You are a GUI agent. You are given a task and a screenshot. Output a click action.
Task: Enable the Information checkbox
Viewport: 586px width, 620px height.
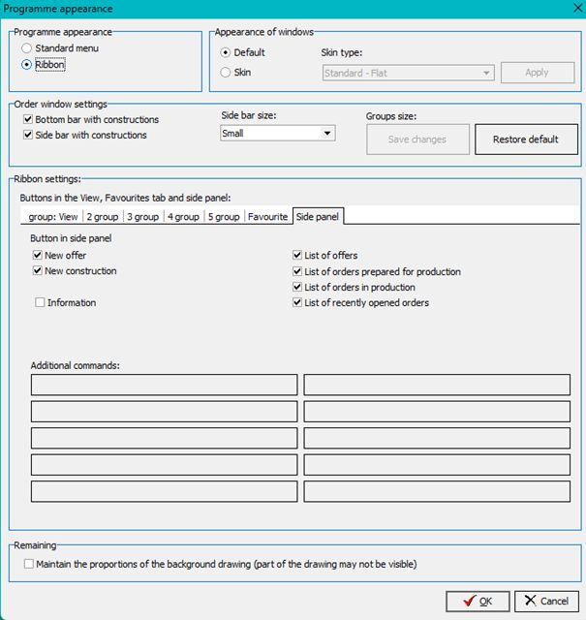coord(40,303)
